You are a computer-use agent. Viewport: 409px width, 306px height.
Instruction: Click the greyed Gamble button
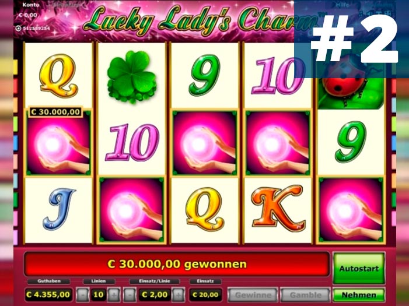[x=306, y=295]
